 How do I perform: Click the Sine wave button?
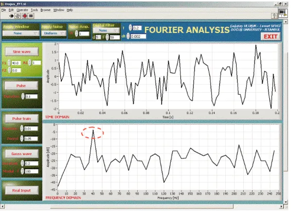(x=22, y=52)
